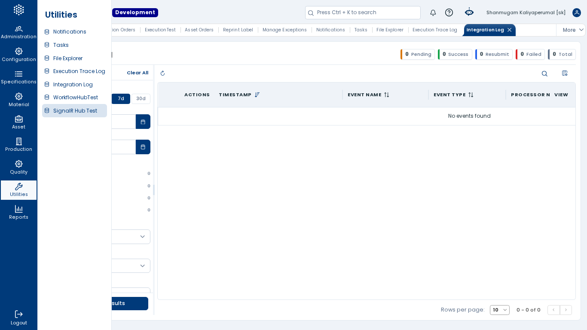Open the Quality module
Image resolution: width=587 pixels, height=330 pixels.
click(x=18, y=168)
